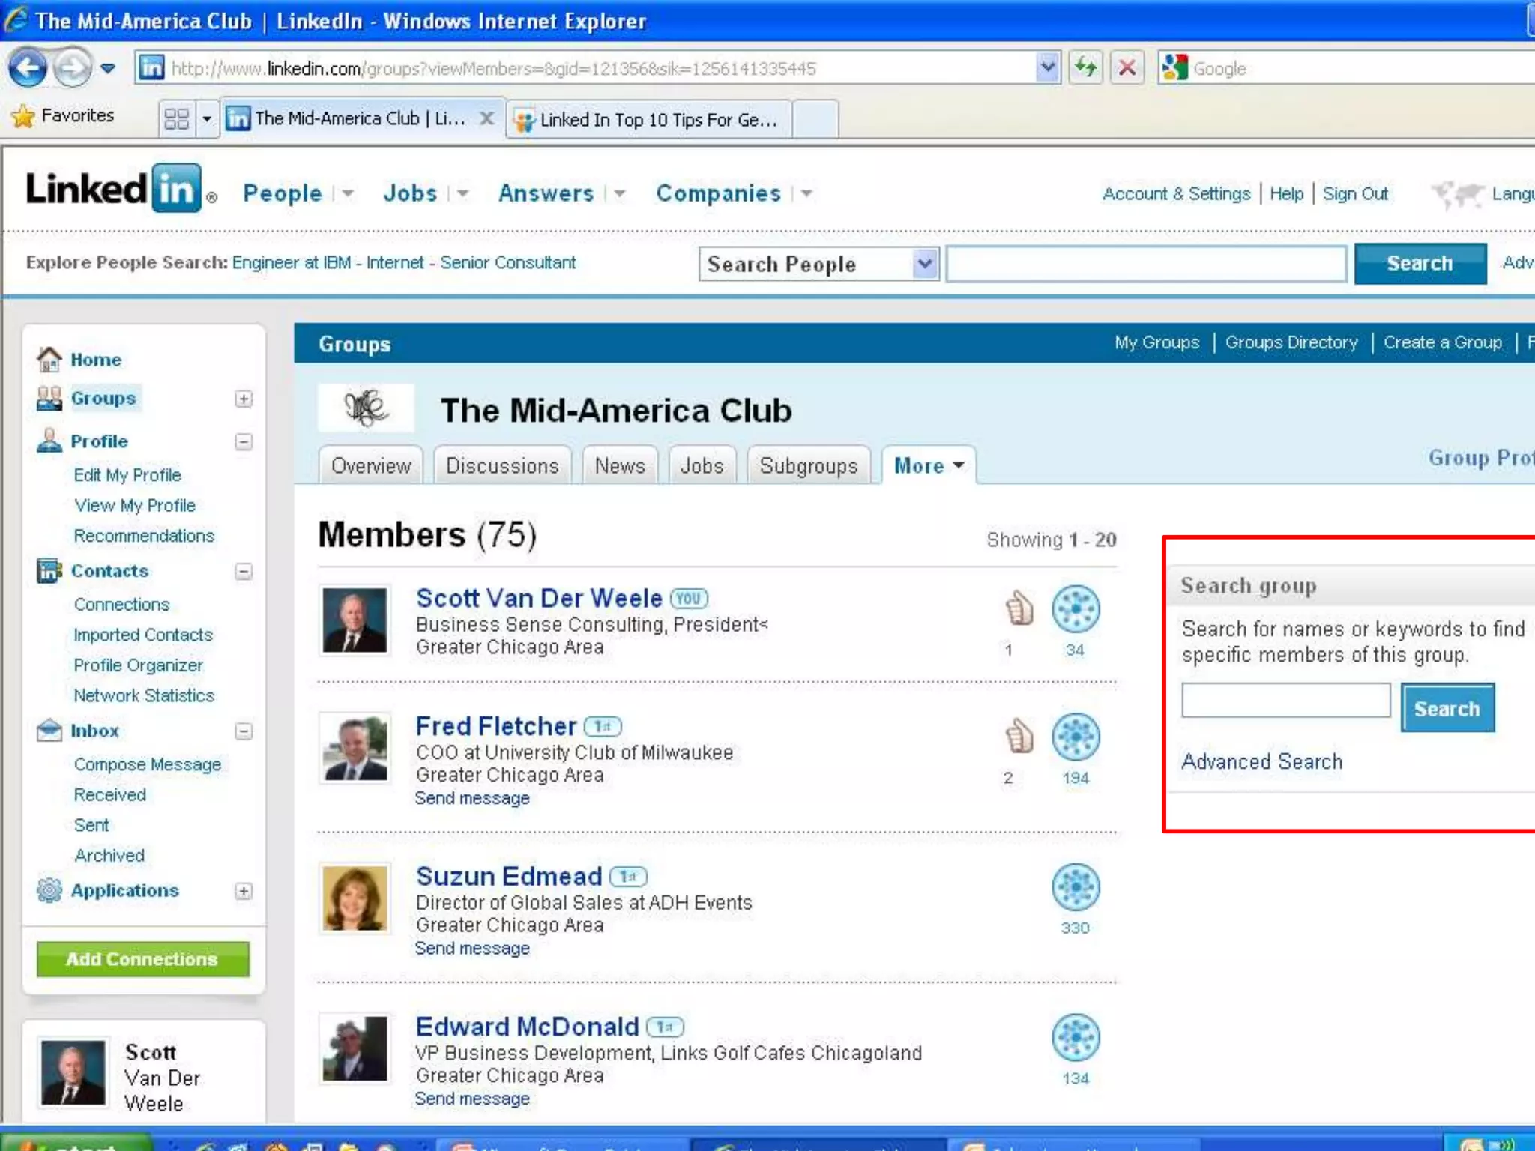Click Send message under Fred Fletcher
The width and height of the screenshot is (1535, 1151).
472,798
